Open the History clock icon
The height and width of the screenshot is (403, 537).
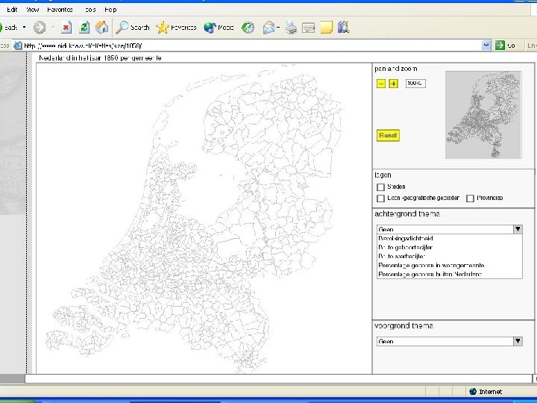click(x=248, y=28)
